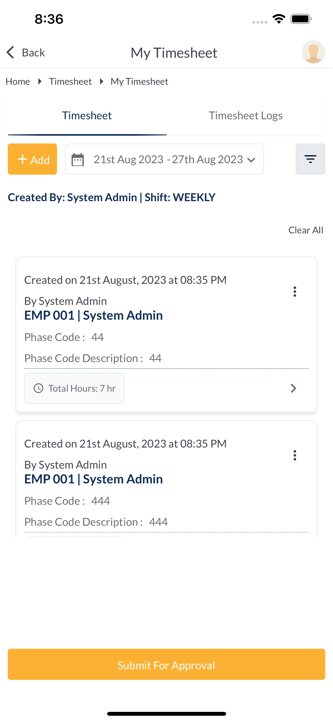
Task: Open three-dot menu for Phase Code 44 card
Action: [x=295, y=292]
